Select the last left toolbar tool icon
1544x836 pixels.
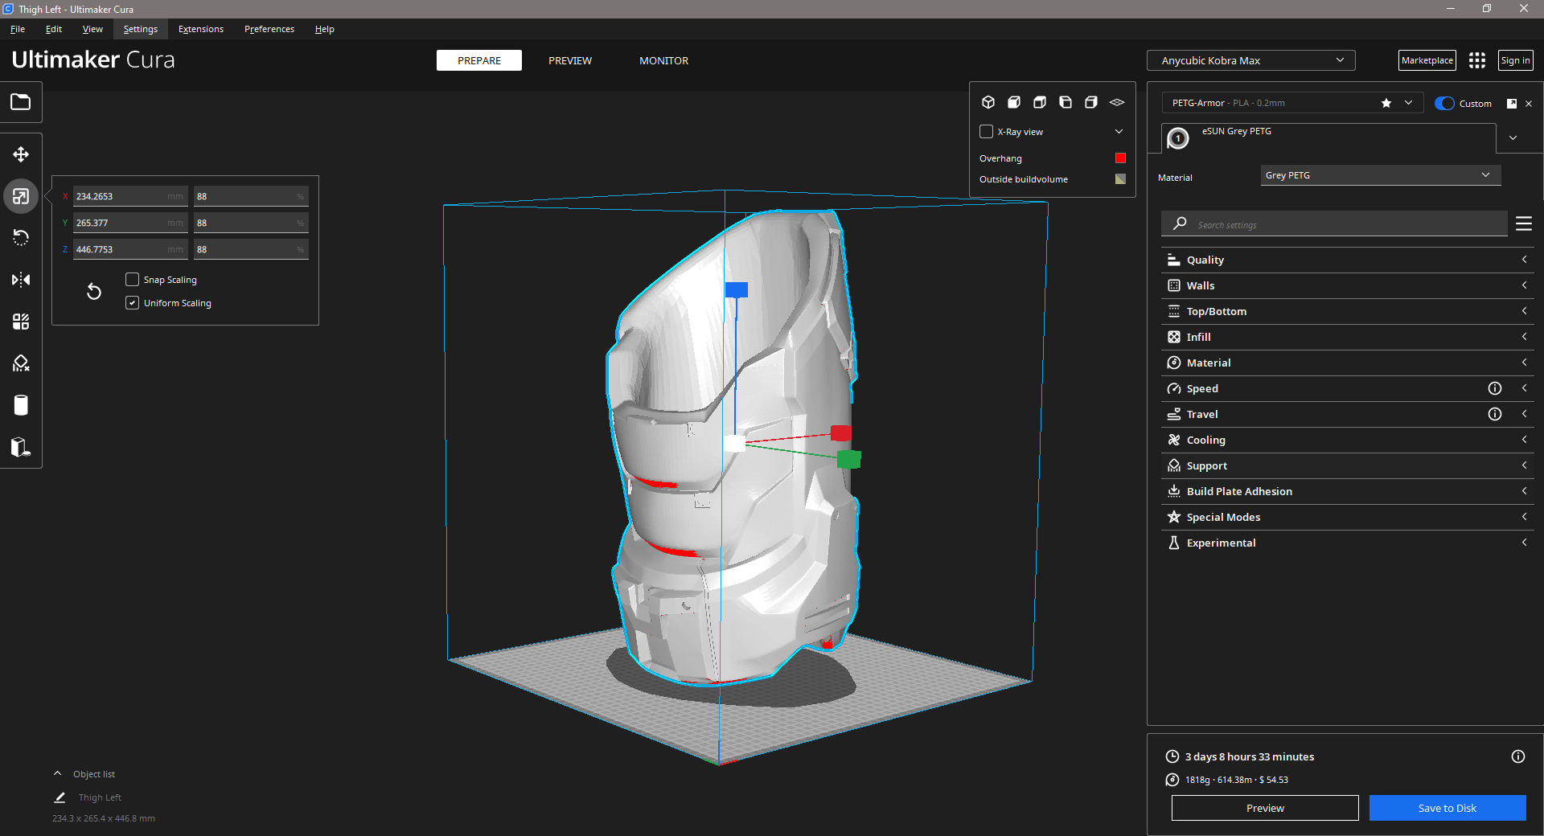pos(21,447)
